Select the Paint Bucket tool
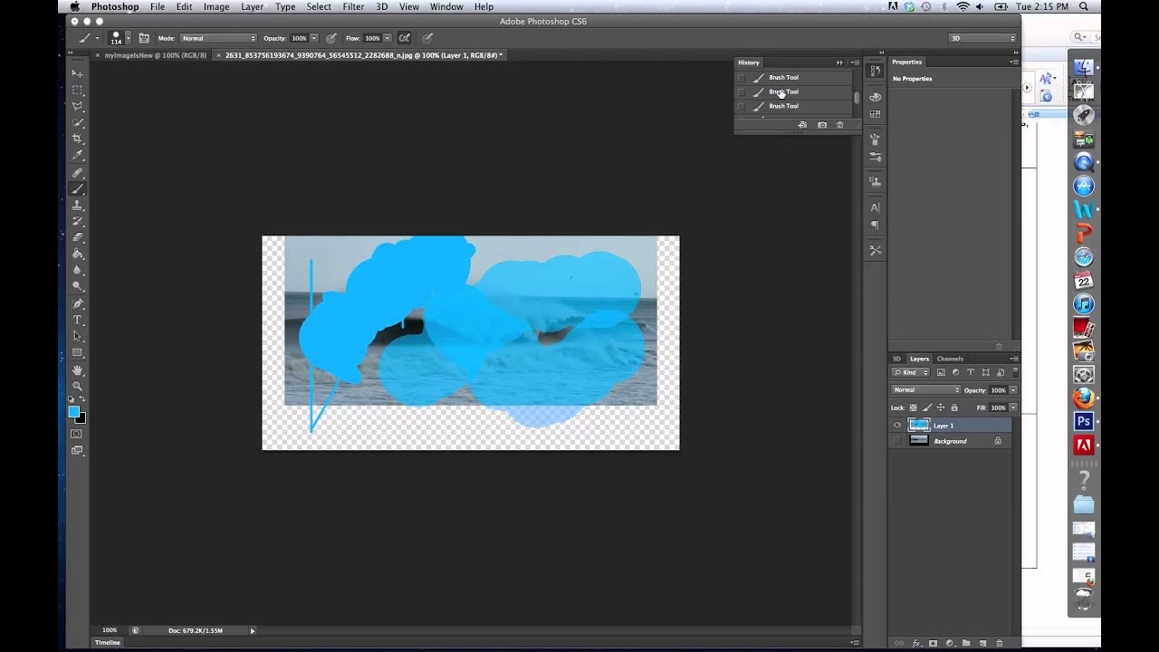This screenshot has width=1159, height=652. pyautogui.click(x=77, y=254)
